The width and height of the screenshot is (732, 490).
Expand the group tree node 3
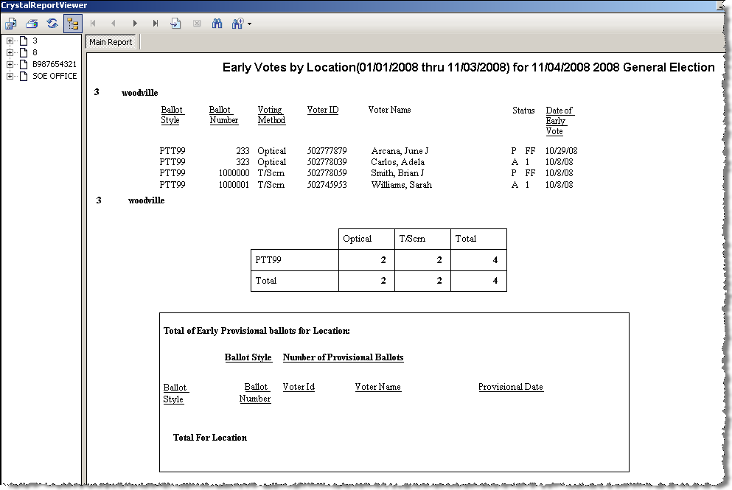coord(10,41)
